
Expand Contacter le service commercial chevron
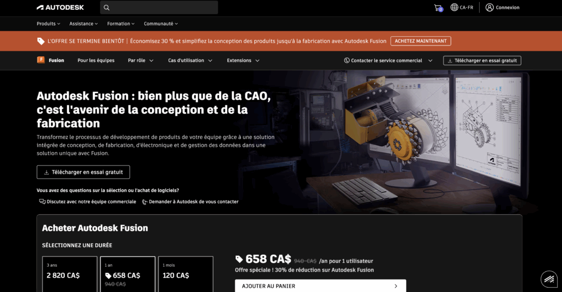(x=430, y=60)
